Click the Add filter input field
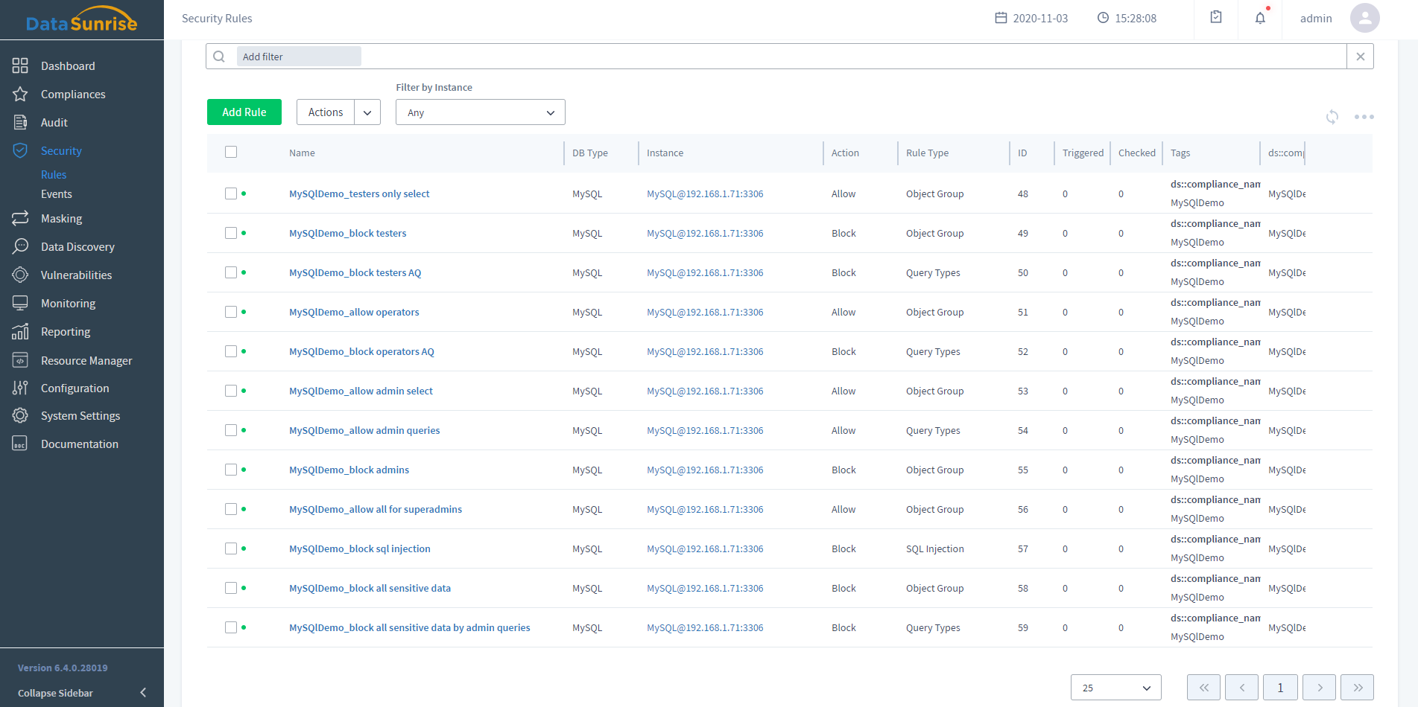This screenshot has height=707, width=1418. pyautogui.click(x=299, y=57)
